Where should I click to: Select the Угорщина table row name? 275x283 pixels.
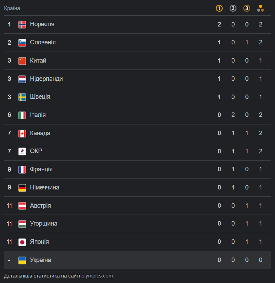pos(44,224)
